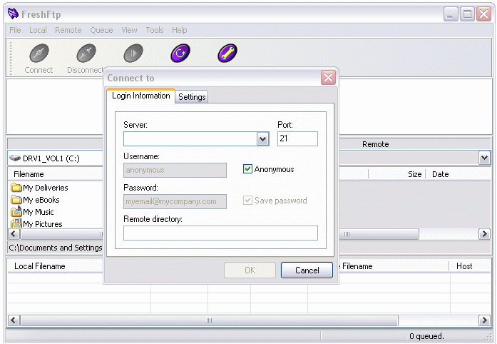
Task: Click the Disconnect toolbar icon
Action: (x=86, y=53)
